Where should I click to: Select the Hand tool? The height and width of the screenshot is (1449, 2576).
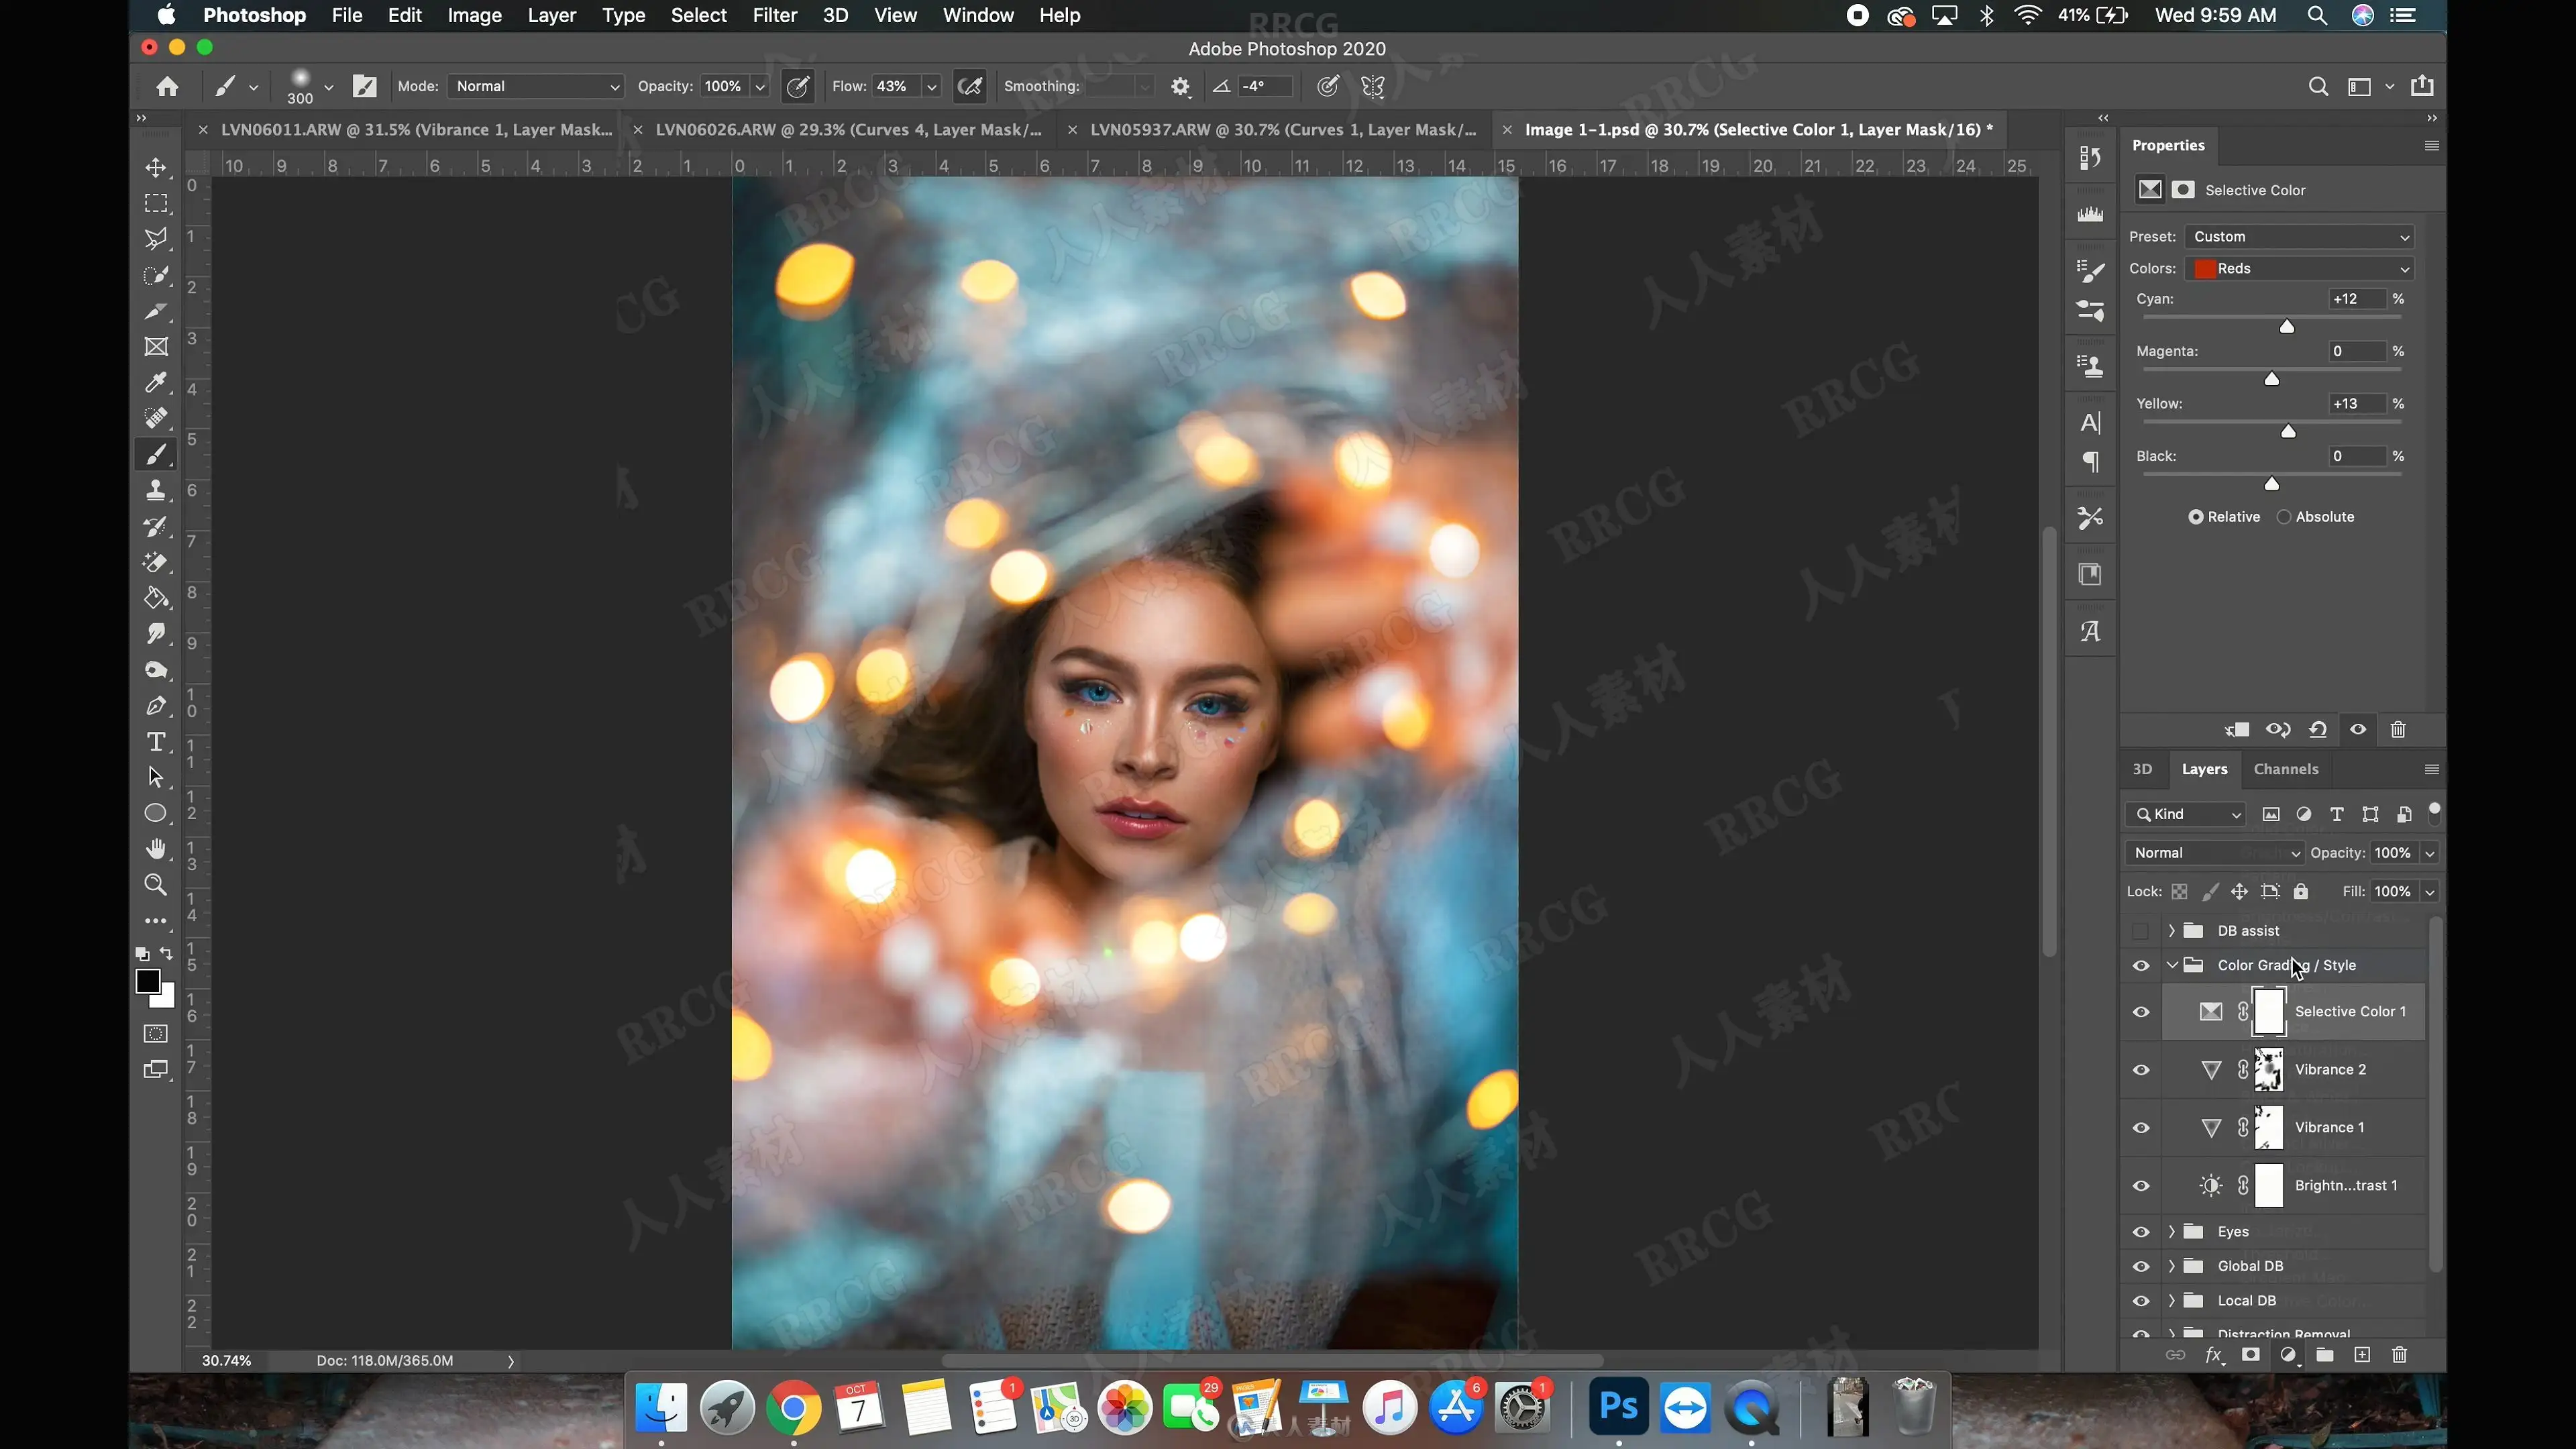click(x=156, y=848)
